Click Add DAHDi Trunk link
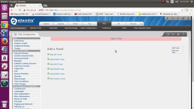 57,59
